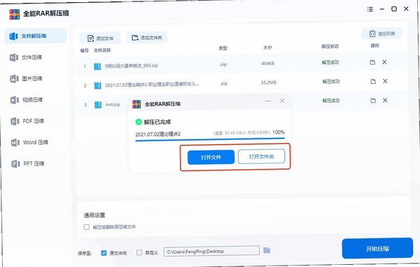Open output folder for the 965.zip row
Image resolution: width=420 pixels, height=267 pixels.
tap(372, 62)
